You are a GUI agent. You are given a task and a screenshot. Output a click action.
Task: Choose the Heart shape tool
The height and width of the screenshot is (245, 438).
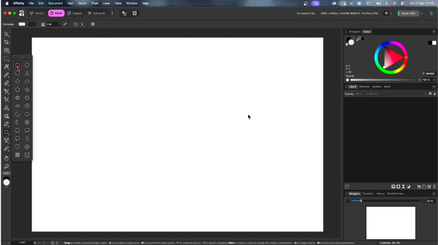tap(17, 147)
